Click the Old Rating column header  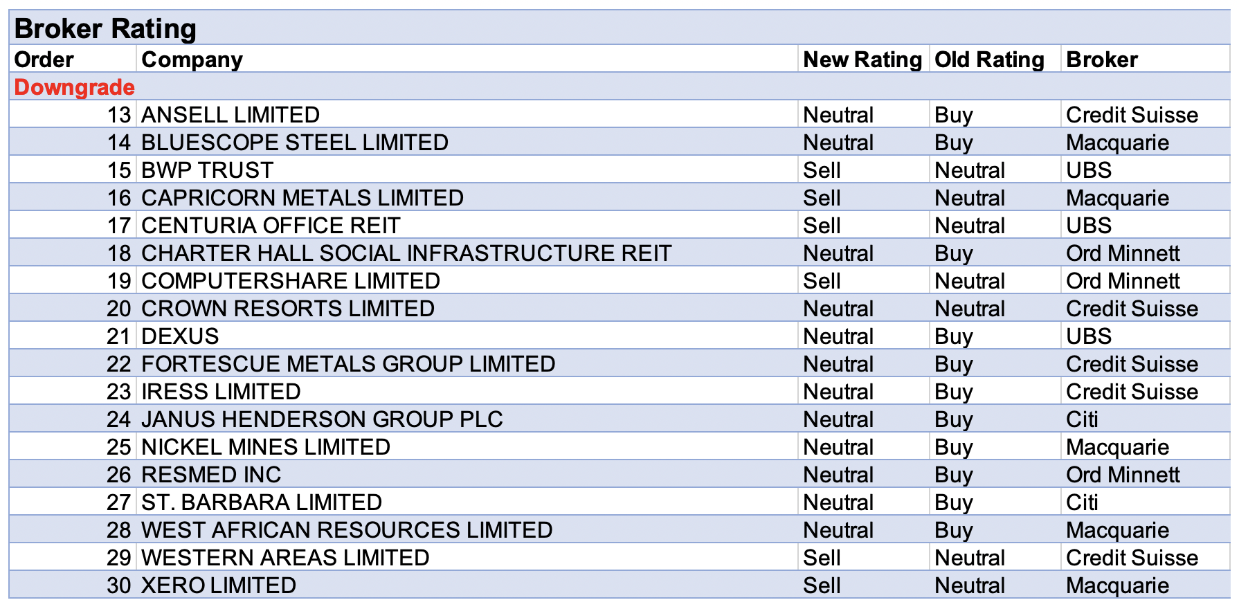tap(988, 60)
